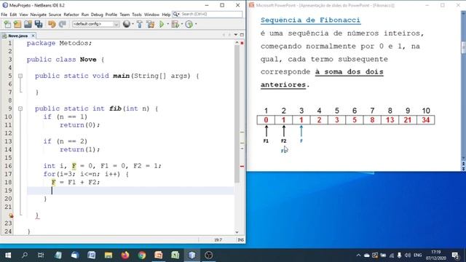Close the Nove.java tab
Screen dimensions: 466x262
[x=33, y=36]
